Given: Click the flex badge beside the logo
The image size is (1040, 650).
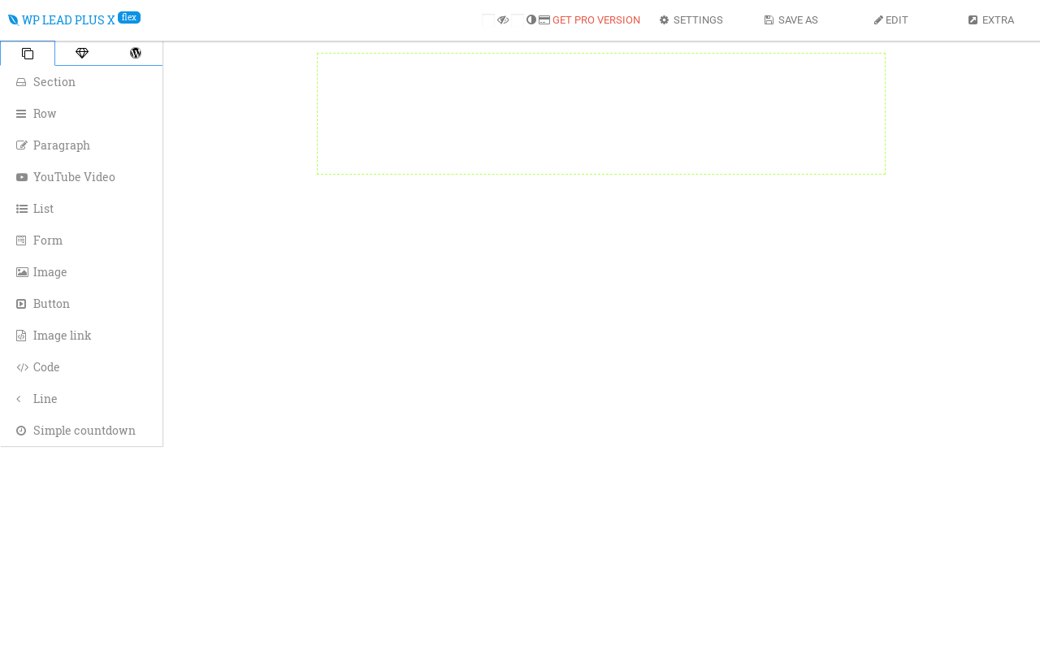Looking at the screenshot, I should (129, 17).
